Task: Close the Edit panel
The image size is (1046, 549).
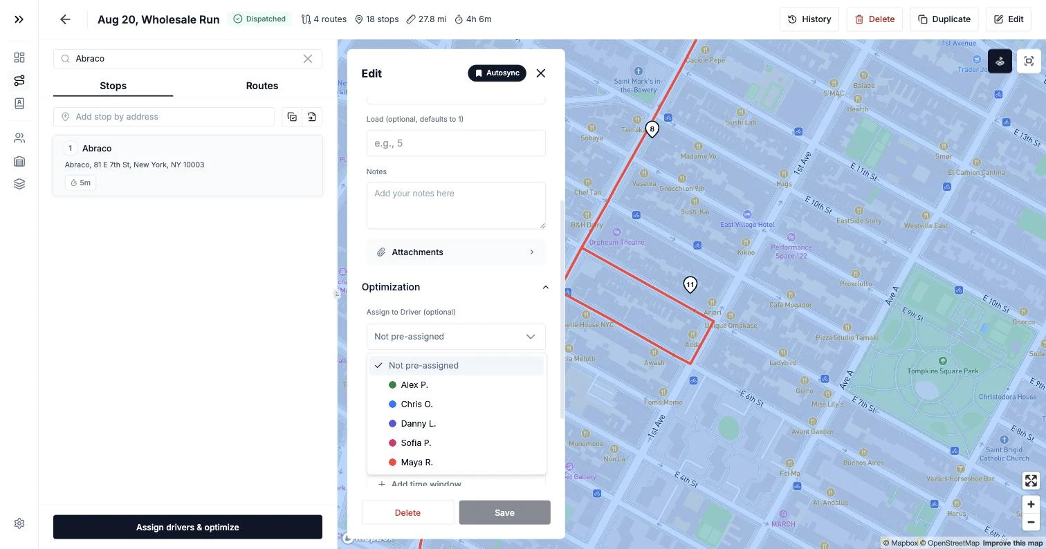Action: [541, 73]
